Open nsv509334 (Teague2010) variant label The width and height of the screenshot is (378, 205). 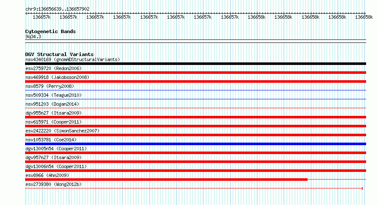[x=54, y=95]
